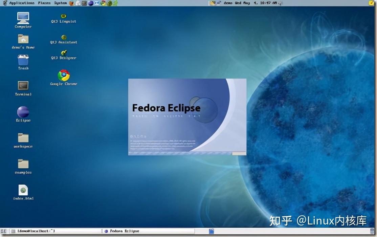Start Qt Designer from the desktop
The image size is (377, 237).
(64, 54)
